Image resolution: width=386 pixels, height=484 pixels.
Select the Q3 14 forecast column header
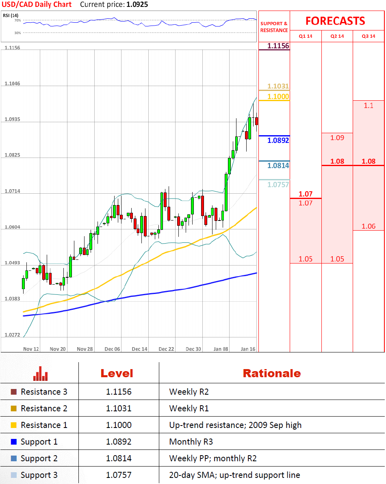click(x=369, y=36)
